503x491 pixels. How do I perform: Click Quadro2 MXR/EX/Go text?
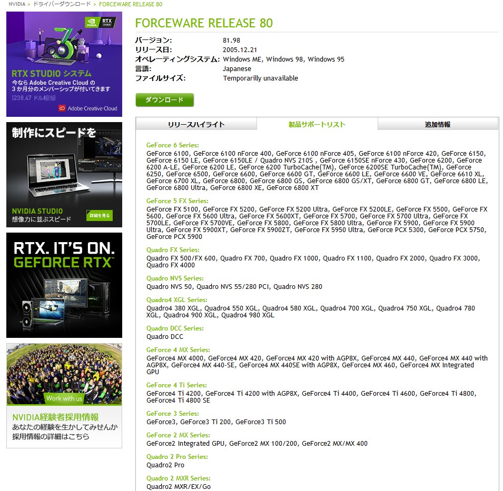(x=179, y=486)
